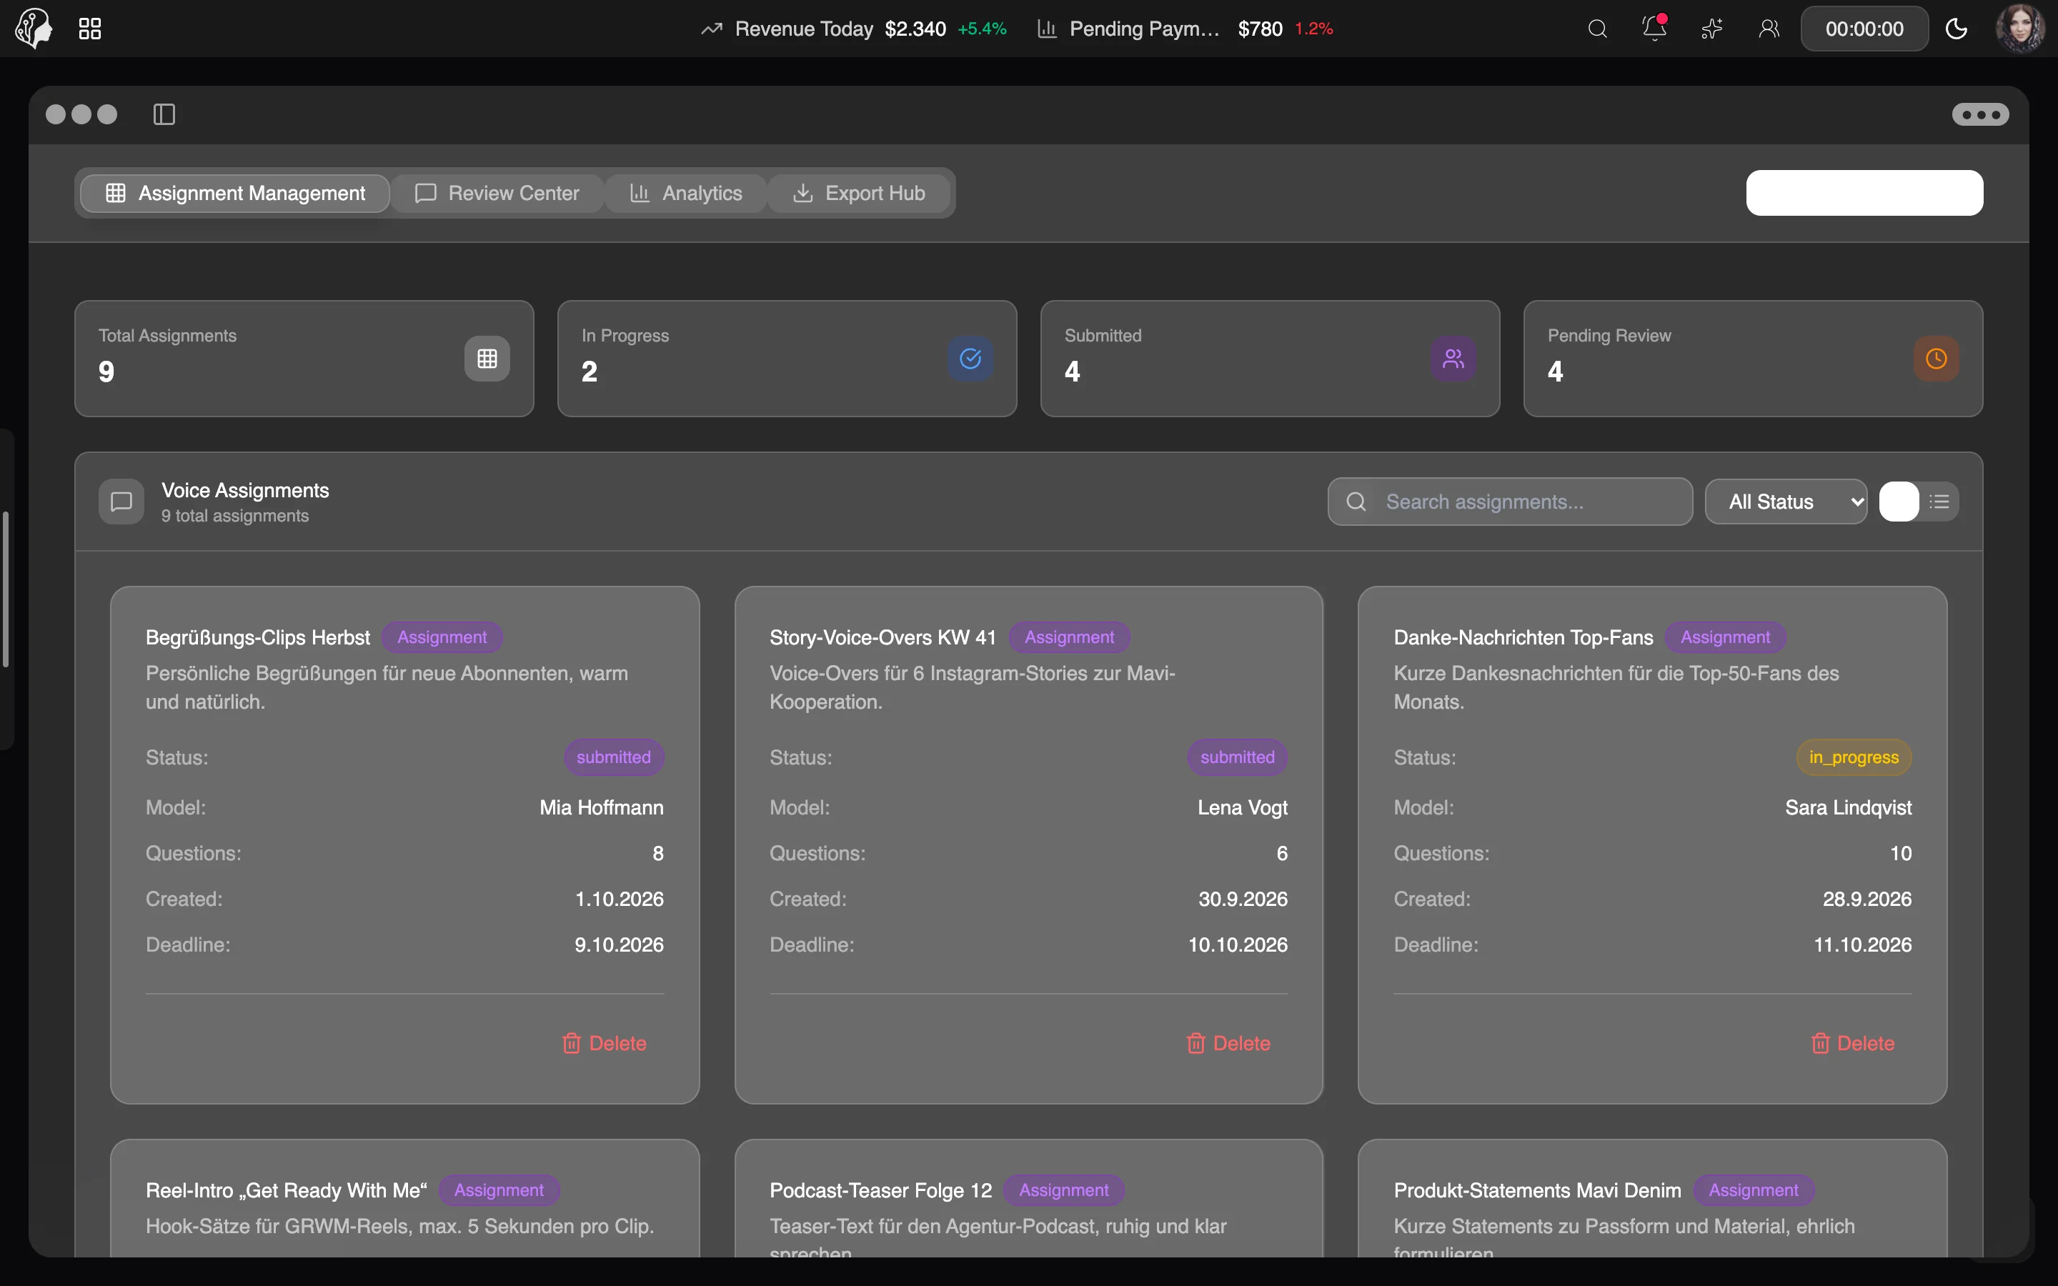This screenshot has height=1286, width=2058.
Task: Click the Begrüßungs-Clips Herbst title
Action: [258, 637]
